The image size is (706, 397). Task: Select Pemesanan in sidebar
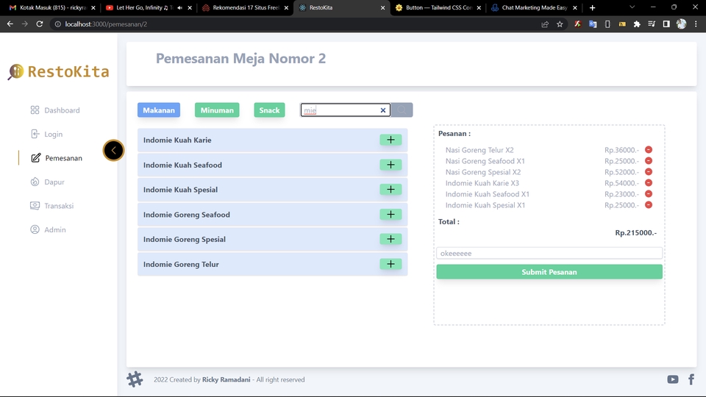tap(57, 158)
